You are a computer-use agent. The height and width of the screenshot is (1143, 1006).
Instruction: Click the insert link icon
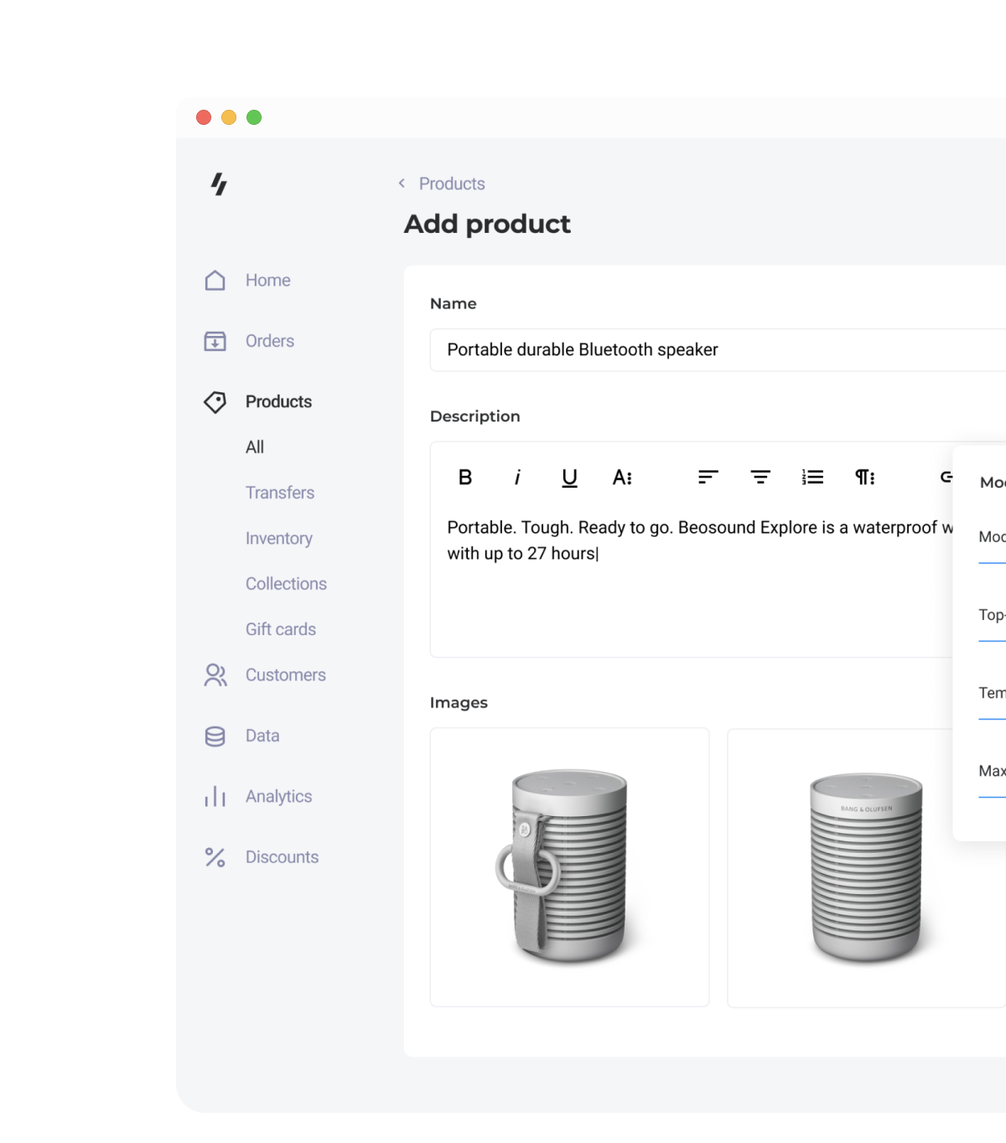pyautogui.click(x=946, y=477)
